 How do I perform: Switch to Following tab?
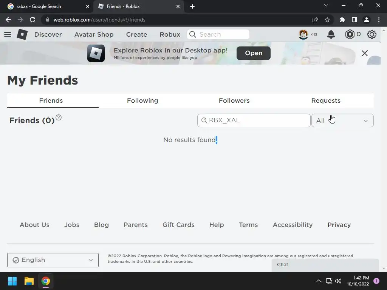(x=142, y=100)
